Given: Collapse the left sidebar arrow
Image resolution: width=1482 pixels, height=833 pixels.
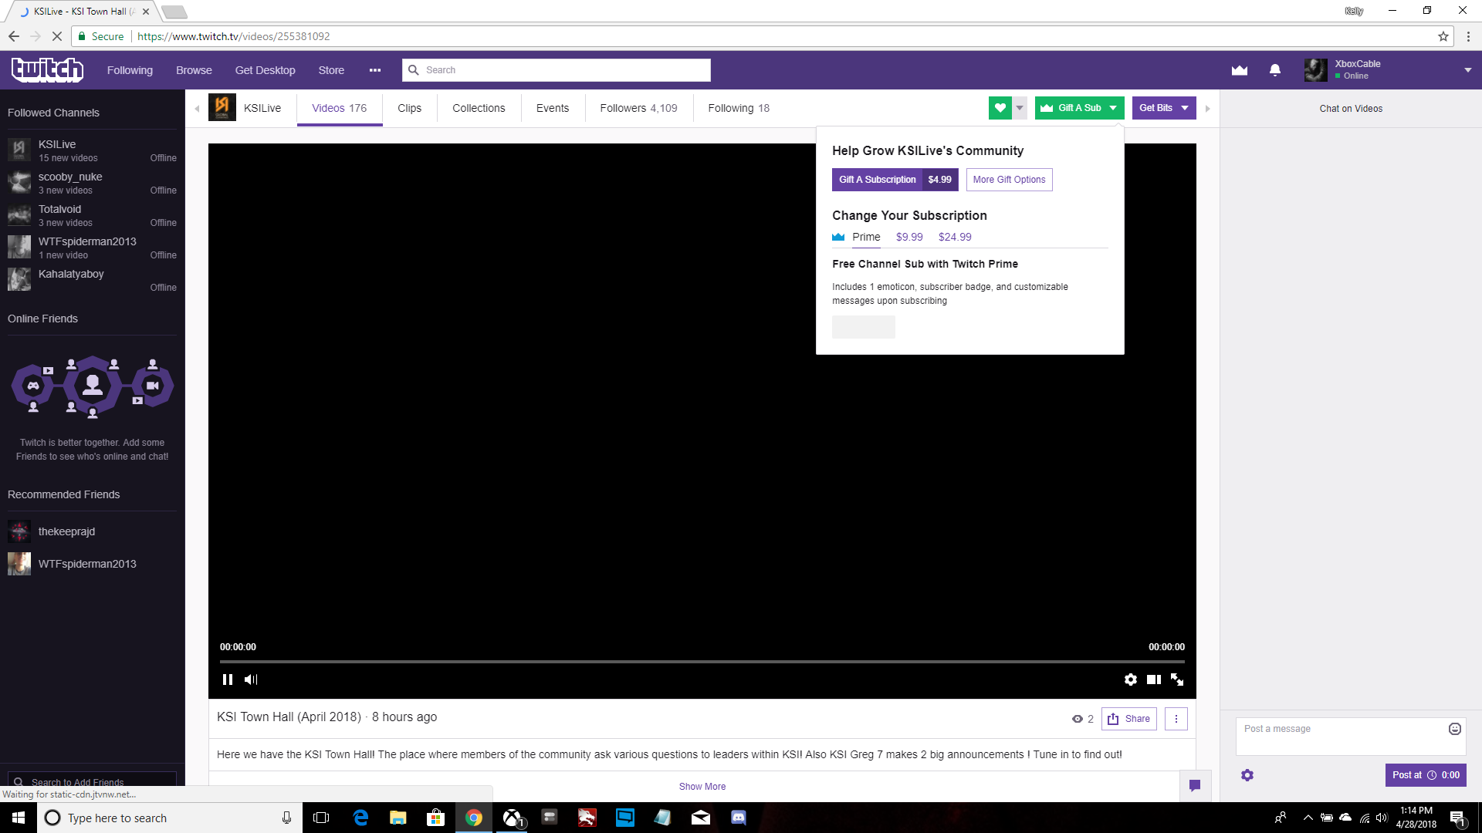Looking at the screenshot, I should [x=198, y=109].
